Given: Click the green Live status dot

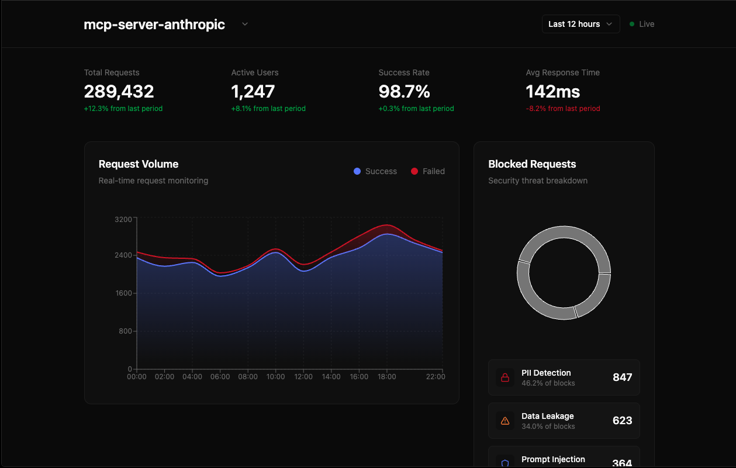Looking at the screenshot, I should click(632, 24).
